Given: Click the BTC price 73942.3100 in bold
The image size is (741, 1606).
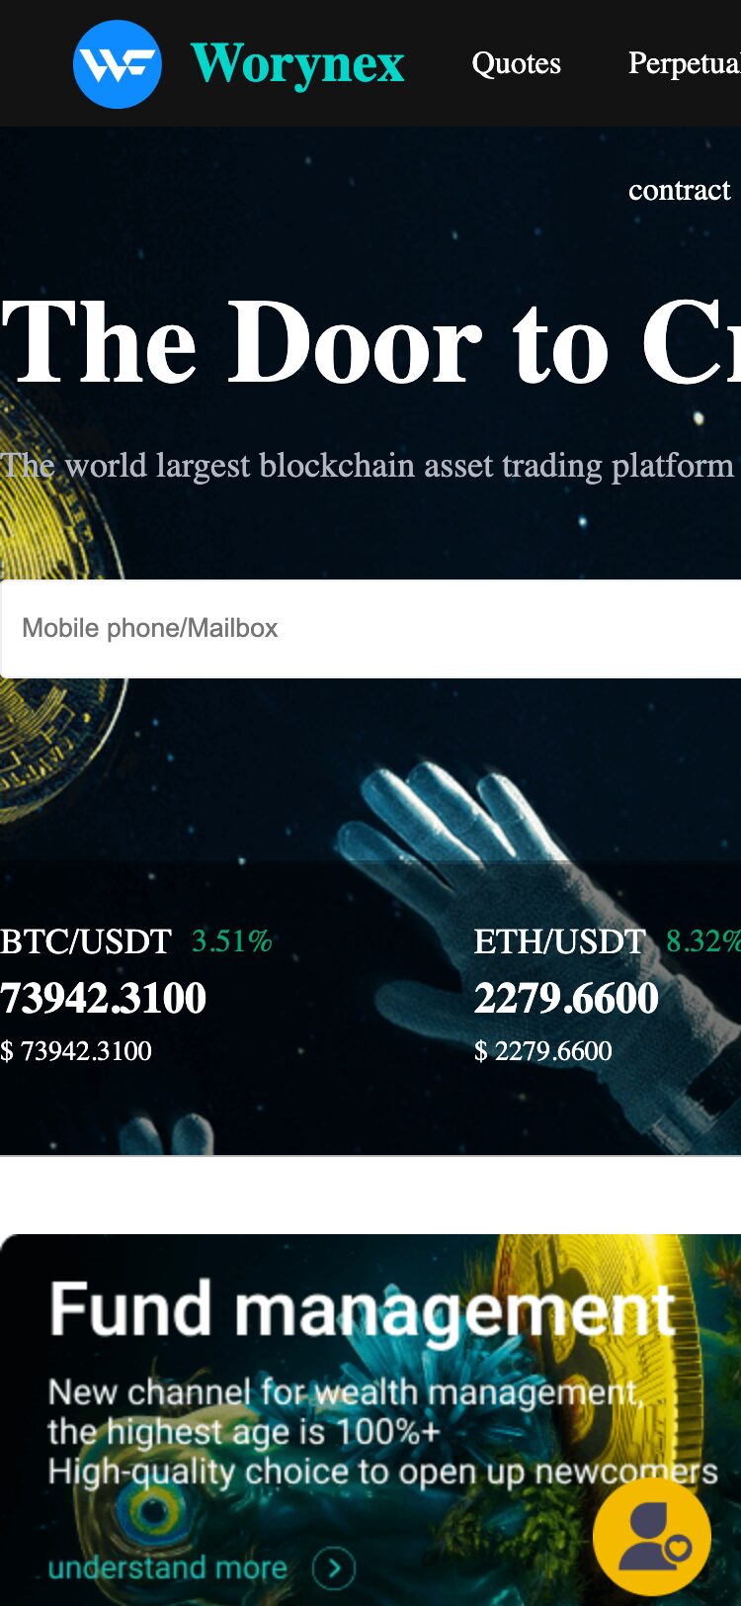Looking at the screenshot, I should click(104, 998).
